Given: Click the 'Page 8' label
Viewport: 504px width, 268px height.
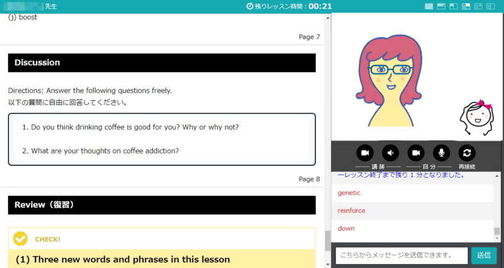Looking at the screenshot, I should click(309, 179).
